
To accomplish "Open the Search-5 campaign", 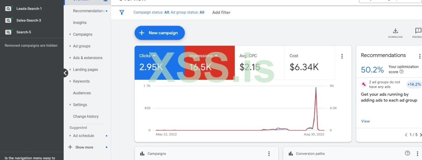I will click(24, 32).
